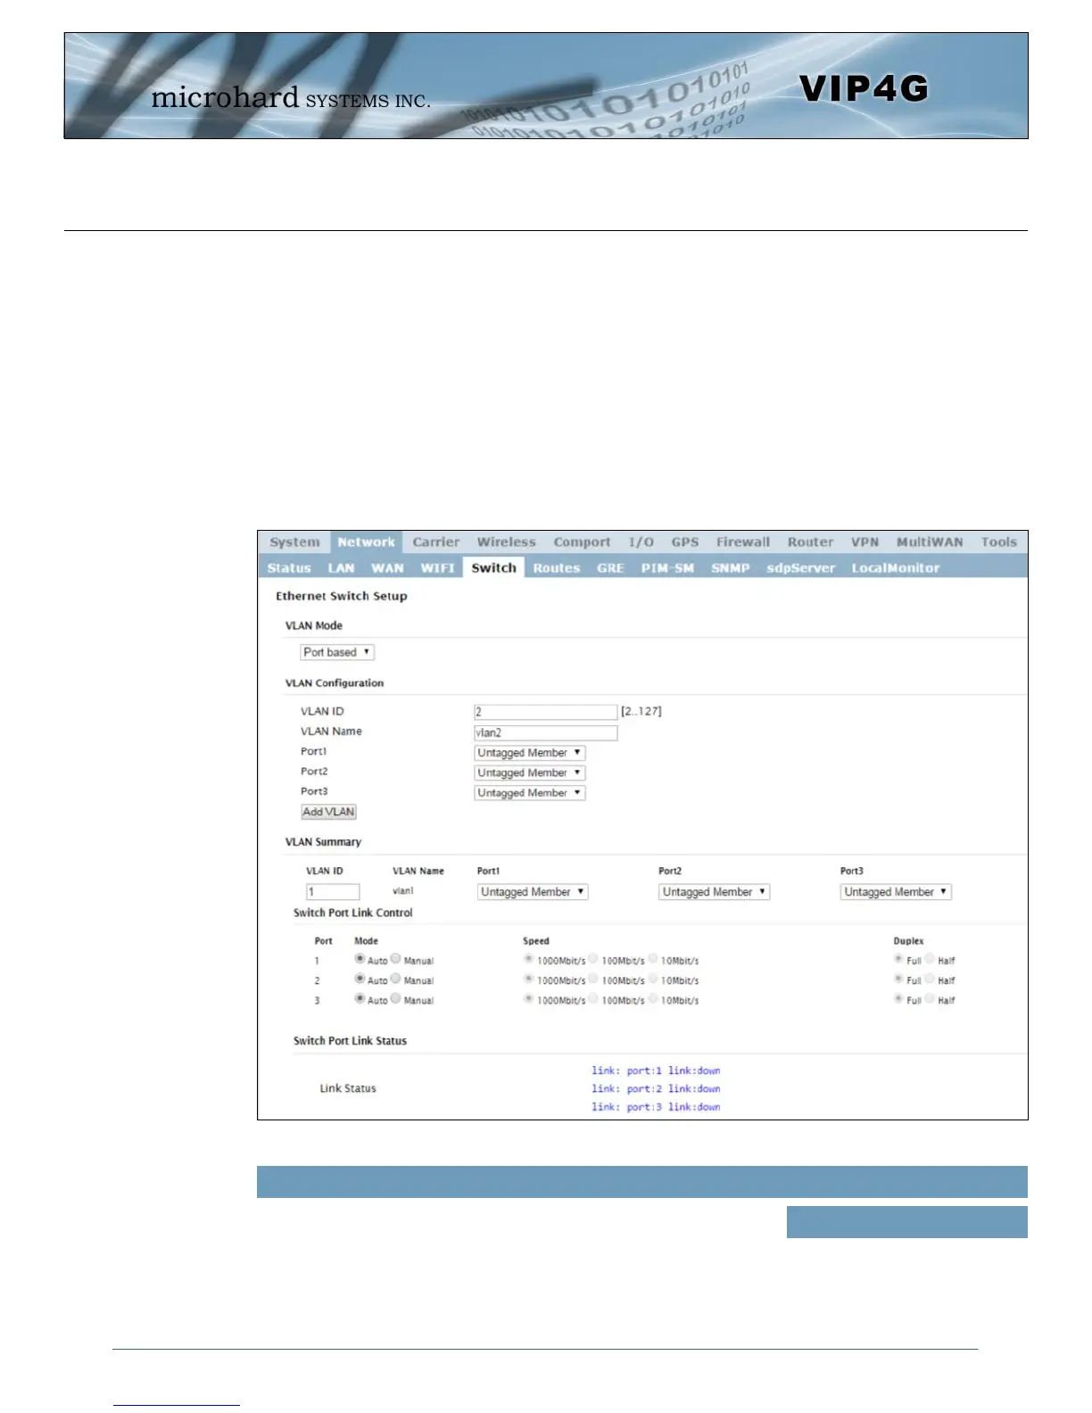Click the 'vlan1' name in VLAN Summary
Viewport: 1092px width, 1413px height.
click(403, 890)
